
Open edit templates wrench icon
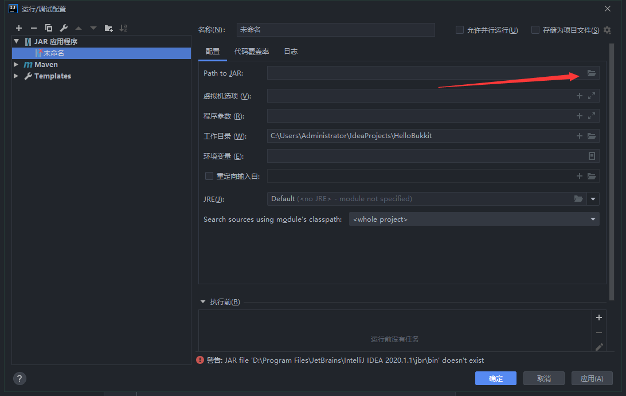pos(64,28)
